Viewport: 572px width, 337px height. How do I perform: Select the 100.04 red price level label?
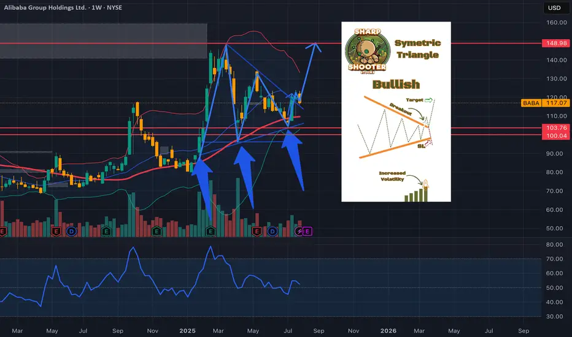pyautogui.click(x=556, y=135)
